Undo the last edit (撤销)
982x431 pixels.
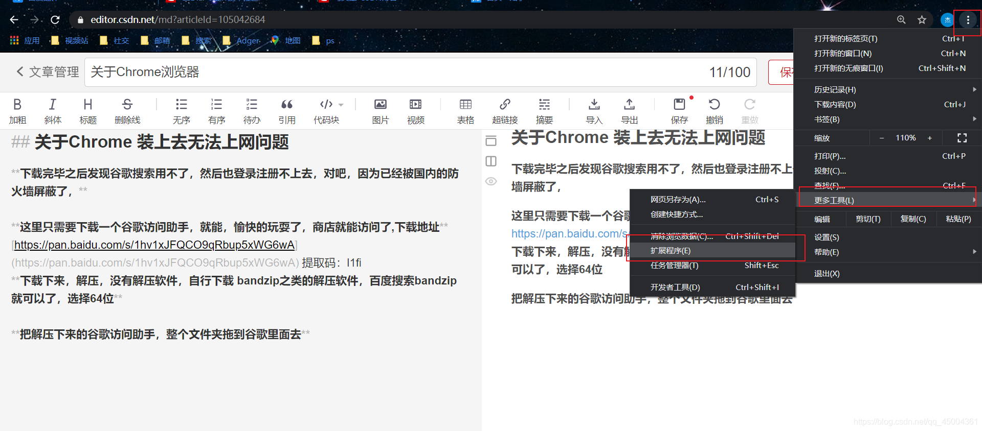coord(715,111)
